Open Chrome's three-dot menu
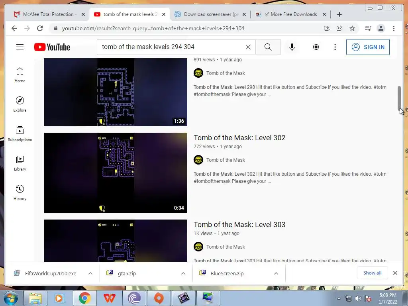The image size is (408, 306). (394, 28)
